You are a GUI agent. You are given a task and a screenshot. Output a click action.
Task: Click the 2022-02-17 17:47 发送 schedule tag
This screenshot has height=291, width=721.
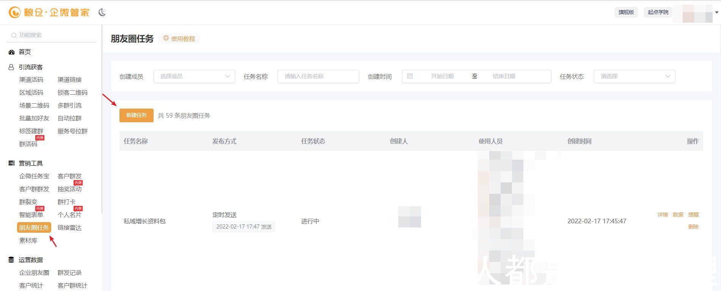point(243,227)
